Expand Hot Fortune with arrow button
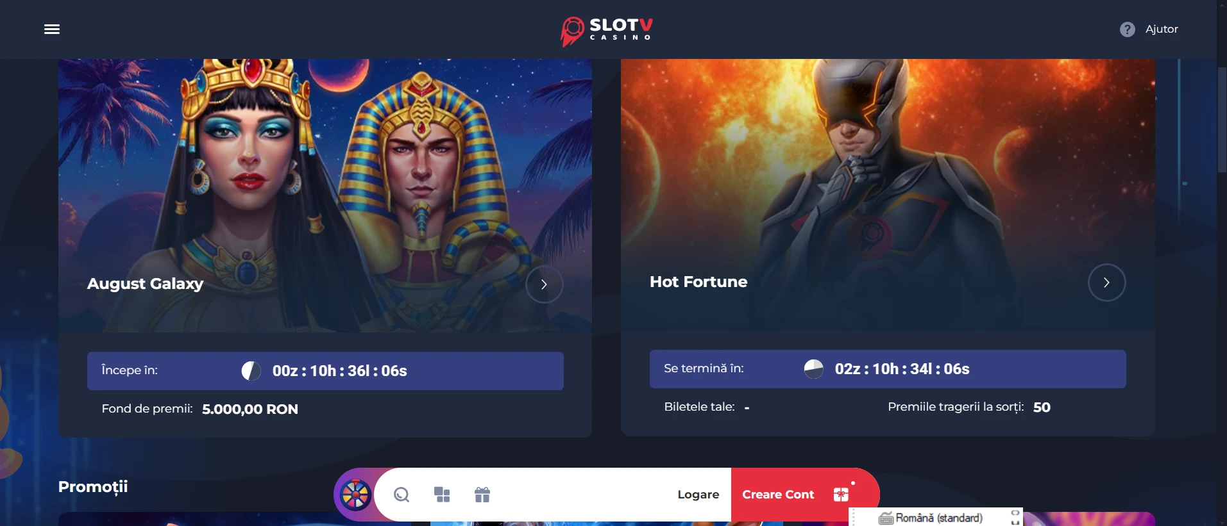Viewport: 1227px width, 526px height. point(1107,283)
